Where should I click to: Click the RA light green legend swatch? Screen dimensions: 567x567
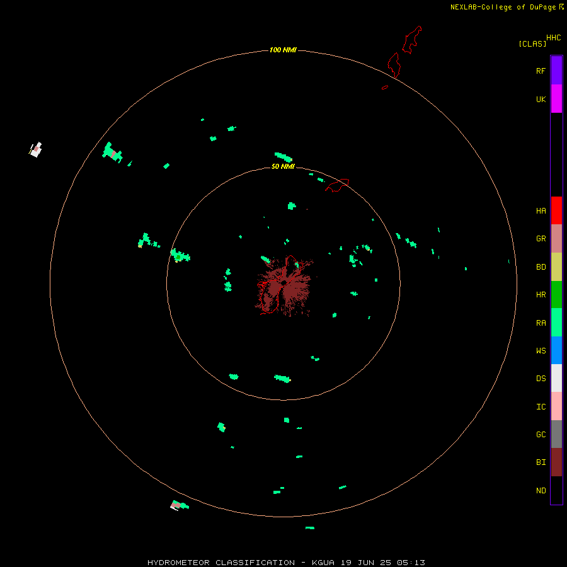coord(556,323)
